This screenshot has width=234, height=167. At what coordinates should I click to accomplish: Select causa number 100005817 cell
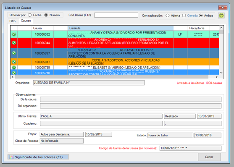[x=42, y=62]
